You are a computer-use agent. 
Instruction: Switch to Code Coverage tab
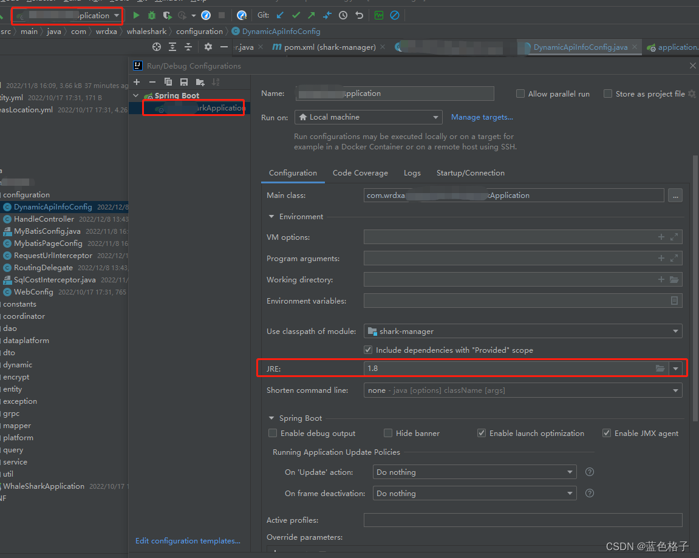click(360, 173)
